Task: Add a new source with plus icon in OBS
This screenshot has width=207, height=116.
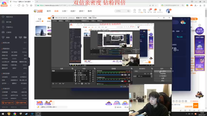Action: pos(76,84)
